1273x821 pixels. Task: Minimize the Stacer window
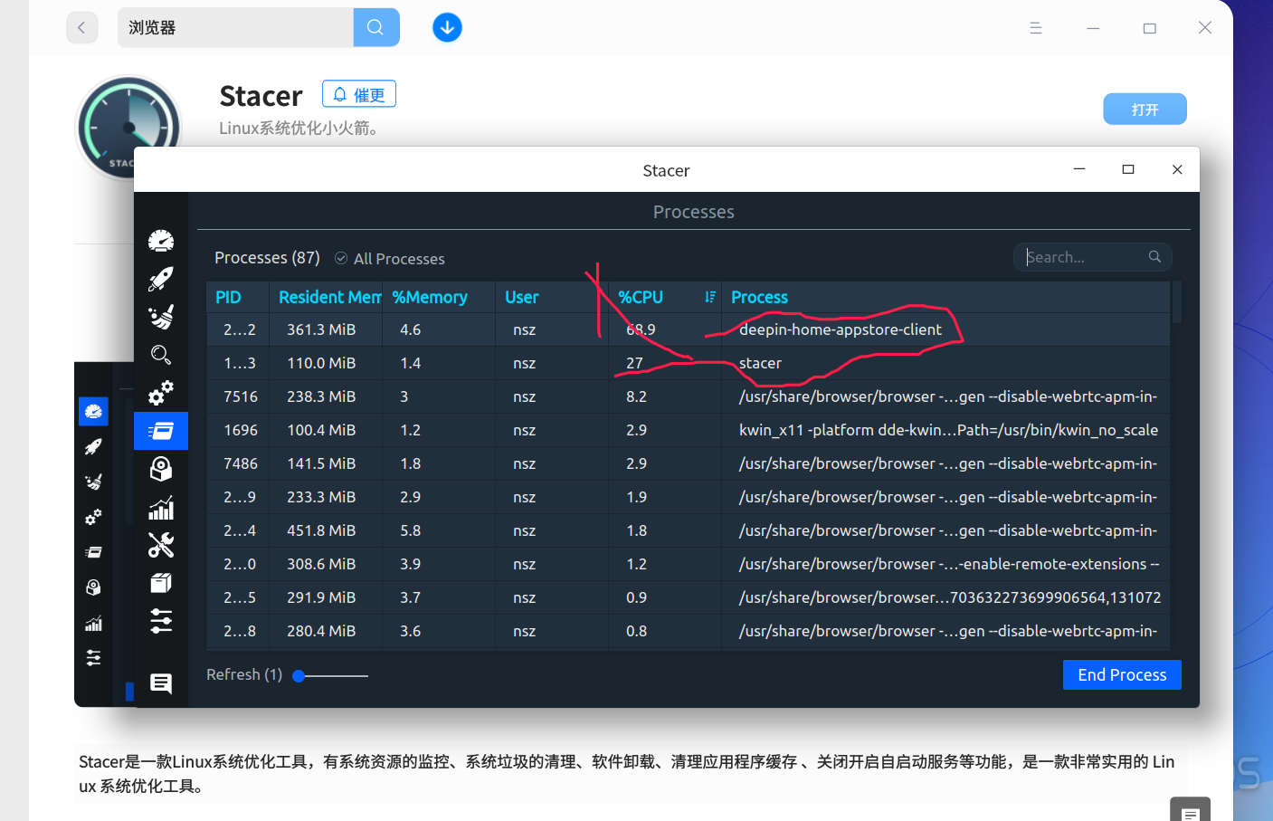1079,169
